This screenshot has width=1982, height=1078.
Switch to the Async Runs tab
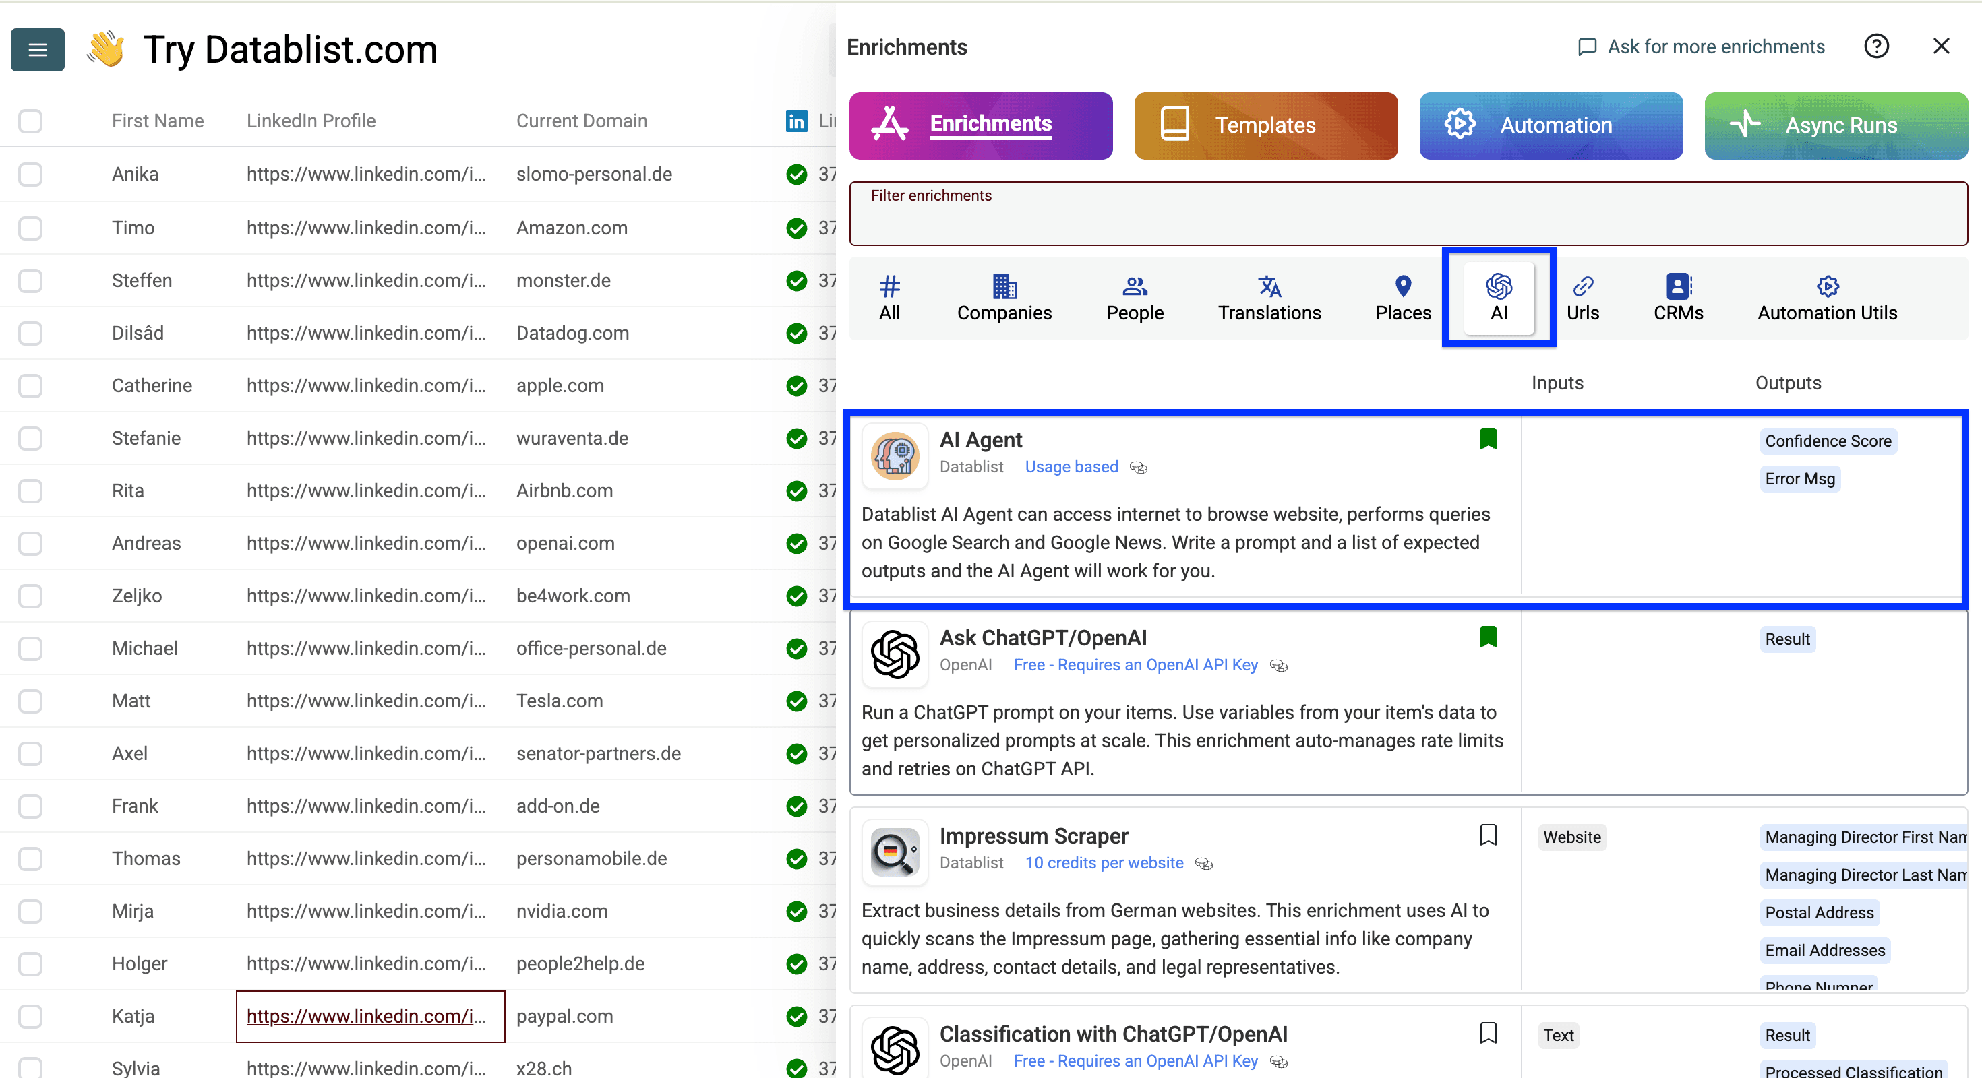[1836, 125]
